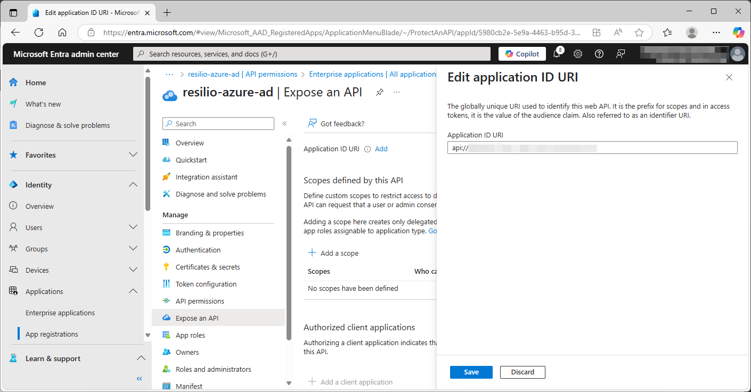The image size is (751, 392).
Task: Collapse the Identity section
Action: [x=133, y=184]
